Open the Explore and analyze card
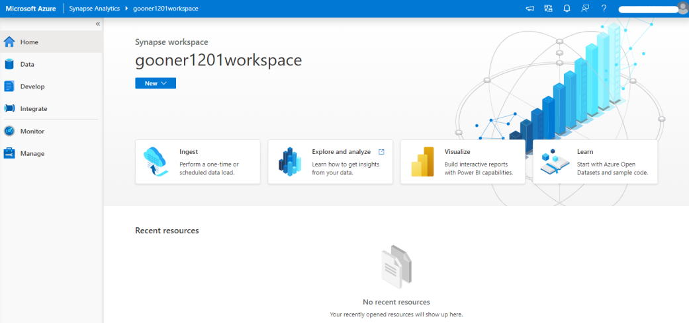689x323 pixels. point(330,162)
